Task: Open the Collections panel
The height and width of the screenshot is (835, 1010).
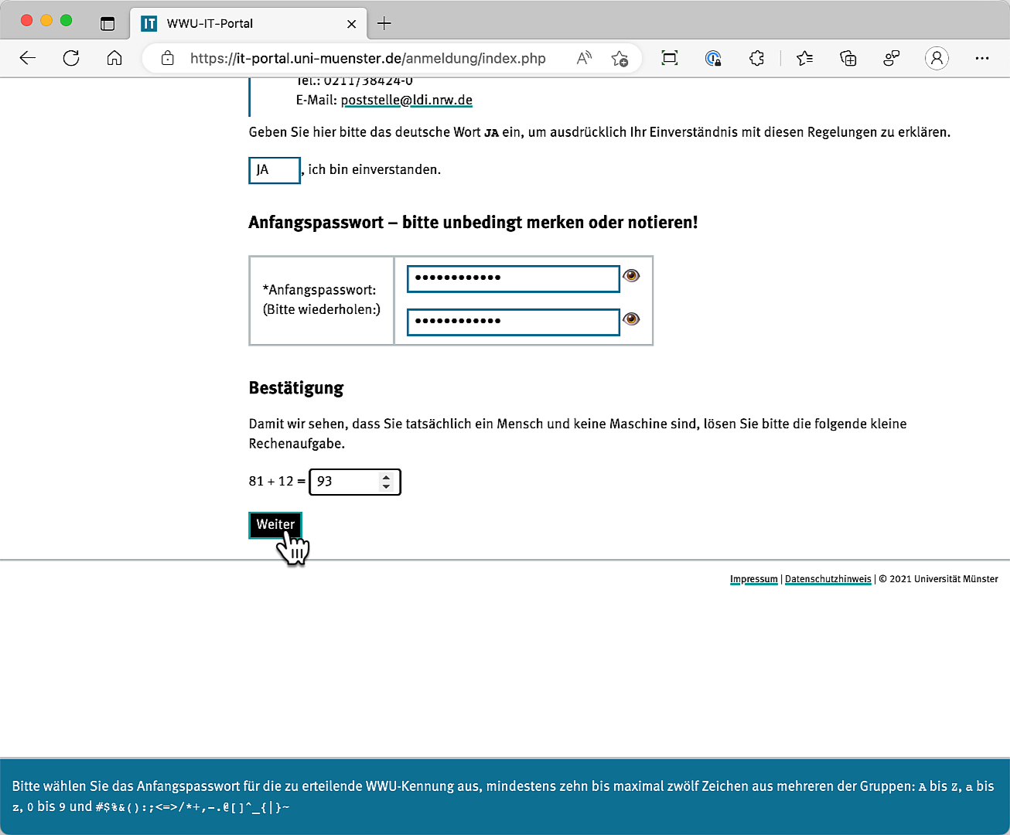Action: 848,58
